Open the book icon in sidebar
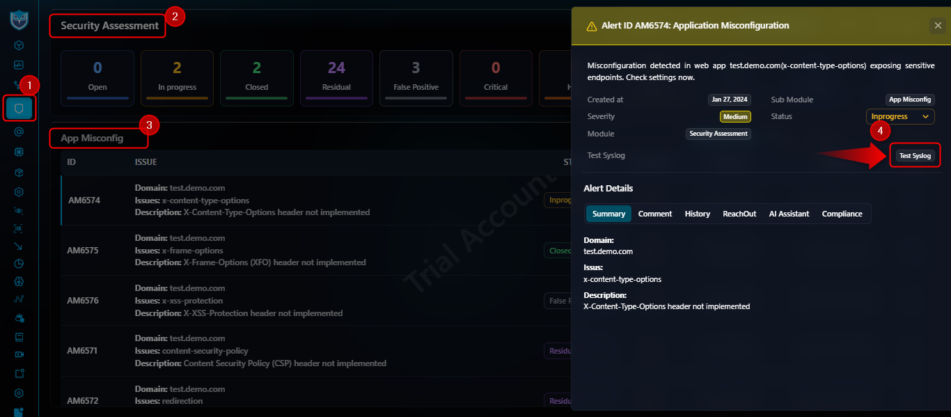 (19, 337)
